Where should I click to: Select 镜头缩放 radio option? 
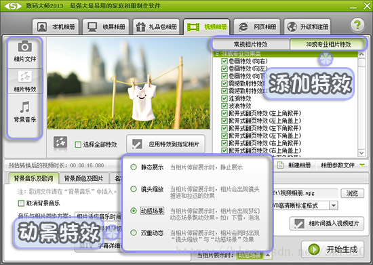[x=134, y=189]
